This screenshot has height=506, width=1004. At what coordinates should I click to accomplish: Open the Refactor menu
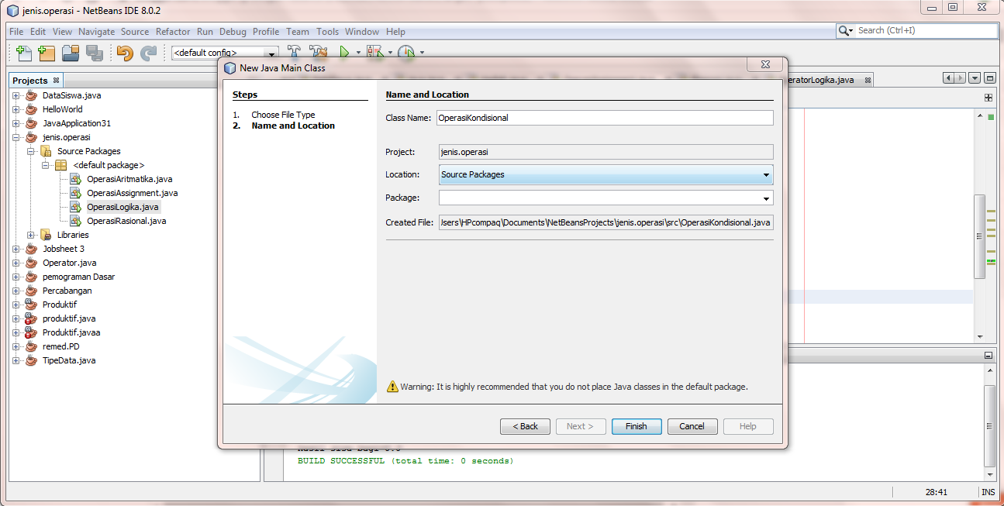point(173,32)
